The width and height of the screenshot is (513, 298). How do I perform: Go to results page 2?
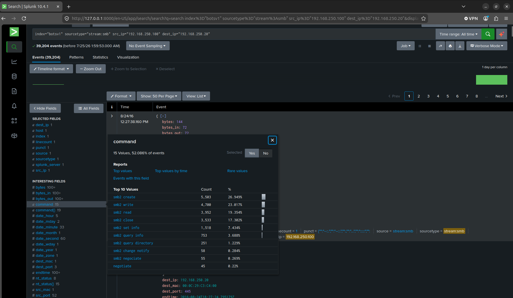(419, 96)
